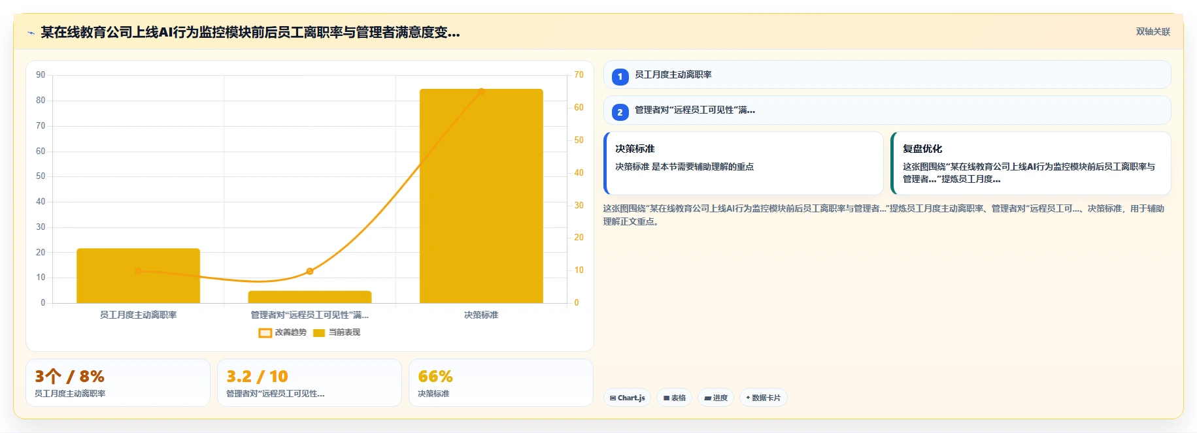
Task: Click the 双轴关联 label in the header
Action: [x=1153, y=31]
